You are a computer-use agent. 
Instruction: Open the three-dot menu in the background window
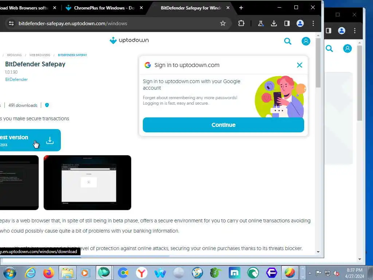click(x=355, y=31)
